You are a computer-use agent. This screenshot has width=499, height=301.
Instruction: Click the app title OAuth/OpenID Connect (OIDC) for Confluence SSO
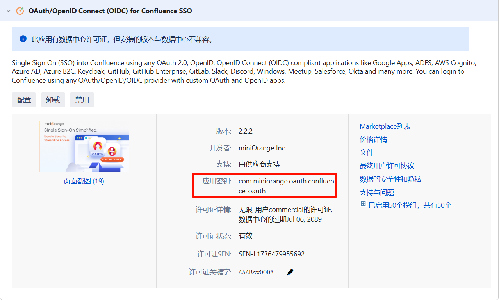click(x=110, y=11)
